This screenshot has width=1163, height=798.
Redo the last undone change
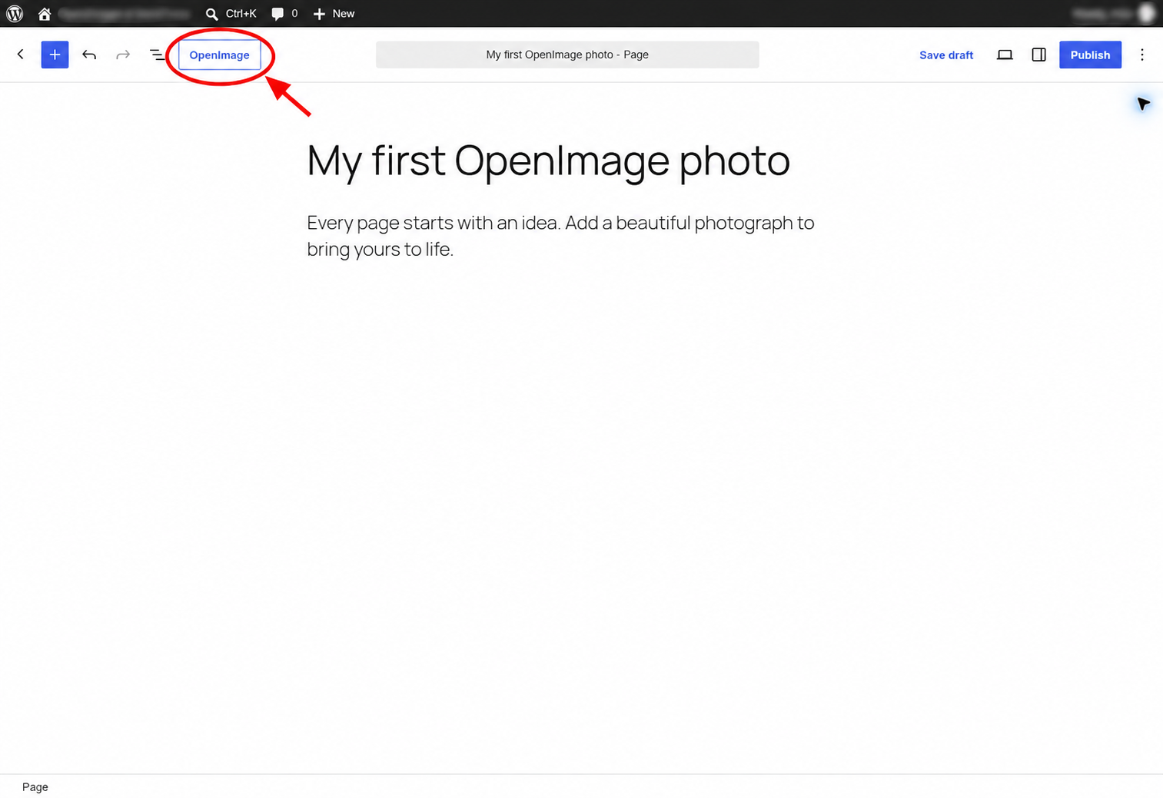pyautogui.click(x=123, y=55)
